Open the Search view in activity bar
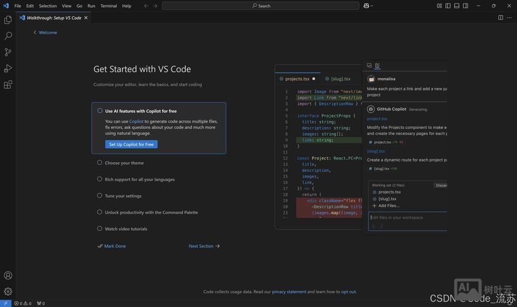 [x=8, y=36]
